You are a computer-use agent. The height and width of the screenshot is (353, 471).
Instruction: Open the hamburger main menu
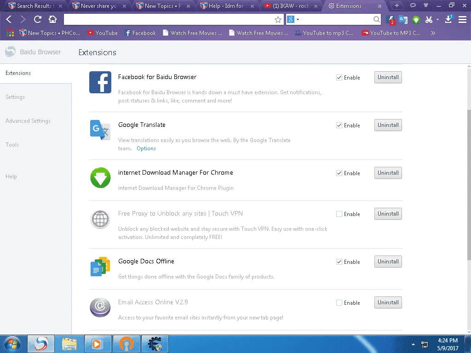(462, 19)
